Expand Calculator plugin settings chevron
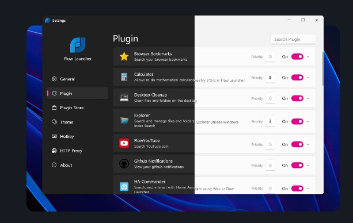This screenshot has height=223, width=353. [308, 78]
